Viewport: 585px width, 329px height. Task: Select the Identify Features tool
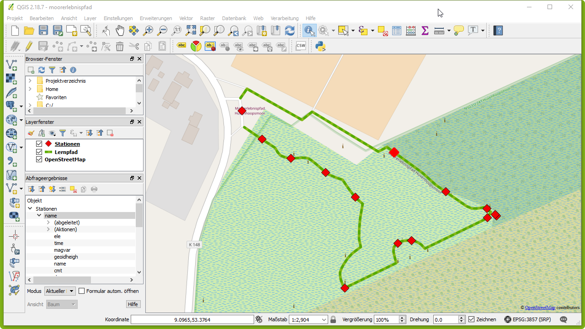coord(309,31)
